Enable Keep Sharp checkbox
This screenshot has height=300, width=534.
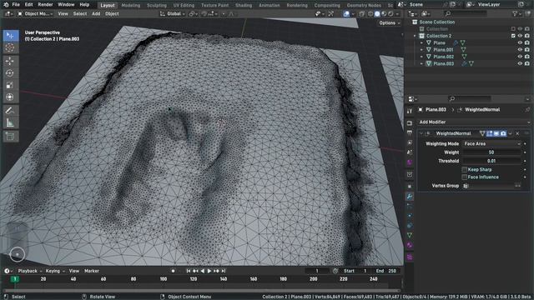pos(464,169)
